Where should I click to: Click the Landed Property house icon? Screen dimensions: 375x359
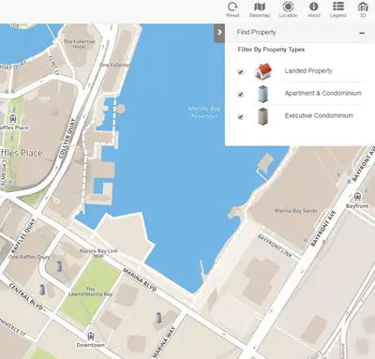(263, 71)
